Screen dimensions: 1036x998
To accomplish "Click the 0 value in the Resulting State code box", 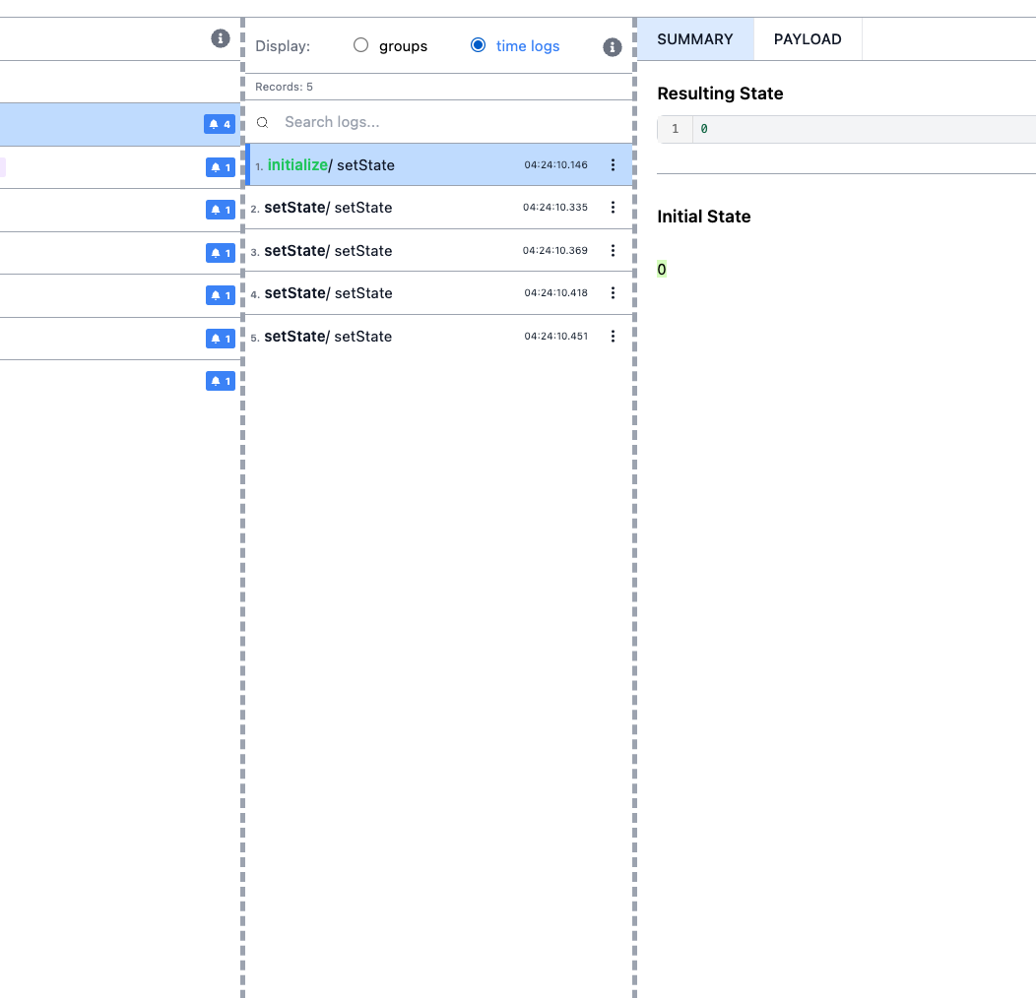I will tap(704, 129).
